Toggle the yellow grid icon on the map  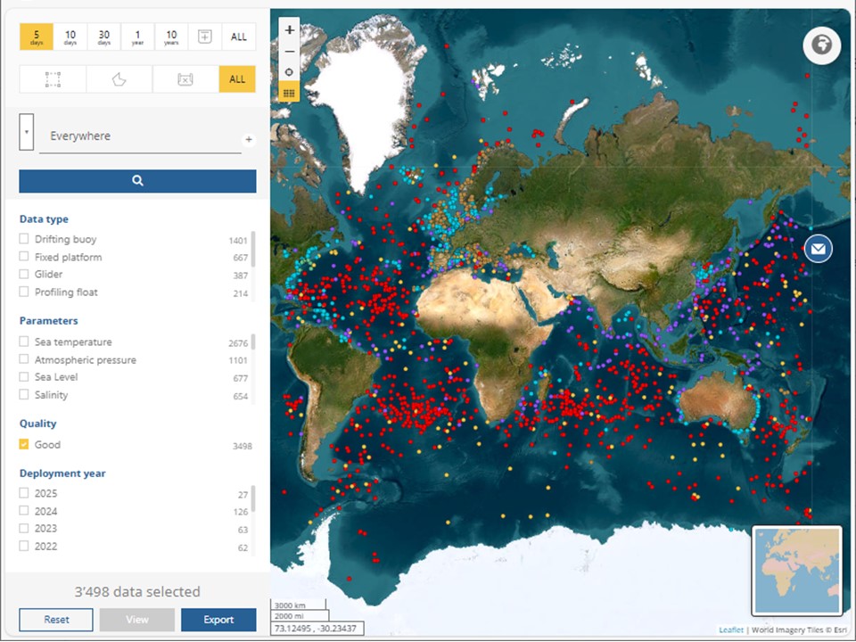tap(289, 93)
